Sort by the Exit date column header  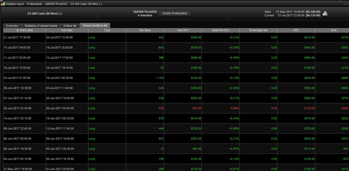67,30
